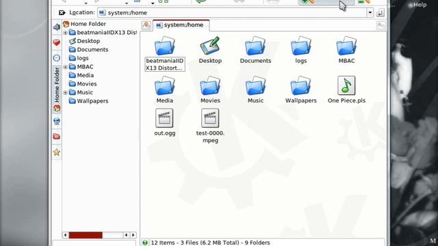The image size is (438, 246).
Task: Select the system:/home tab
Action: 181,25
